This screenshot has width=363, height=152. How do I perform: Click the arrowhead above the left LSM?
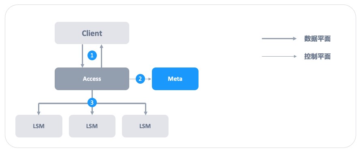pos(38,113)
